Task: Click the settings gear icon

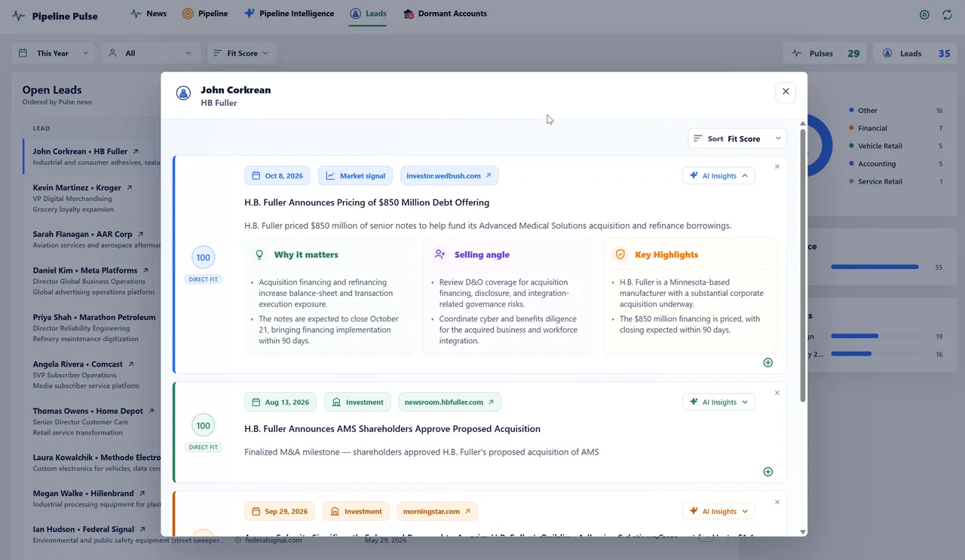Action: (924, 15)
